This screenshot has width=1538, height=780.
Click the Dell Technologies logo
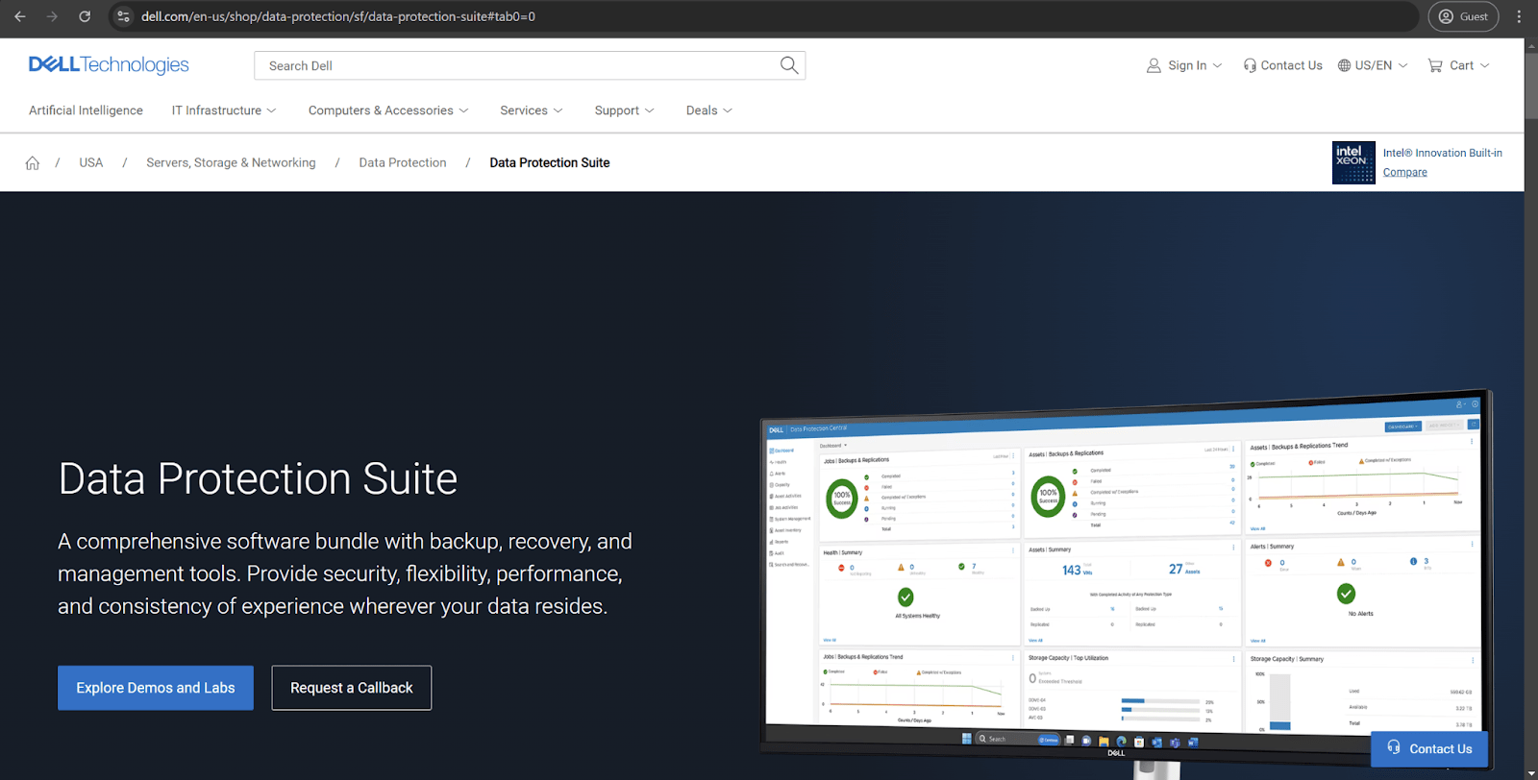tap(109, 64)
